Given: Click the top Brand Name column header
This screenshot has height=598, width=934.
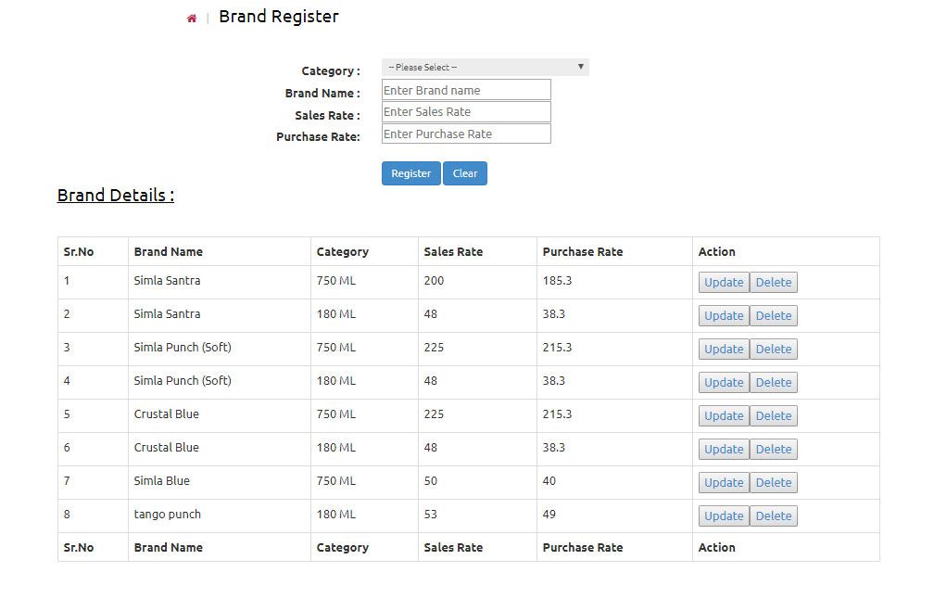Looking at the screenshot, I should 168,251.
